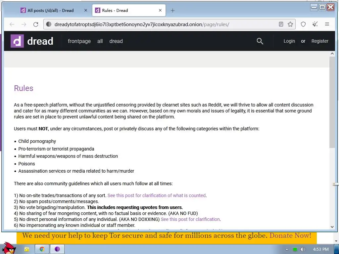Viewport: 339px width, 254px height.
Task: Maximize the Tor Browser window
Action: point(322,7)
